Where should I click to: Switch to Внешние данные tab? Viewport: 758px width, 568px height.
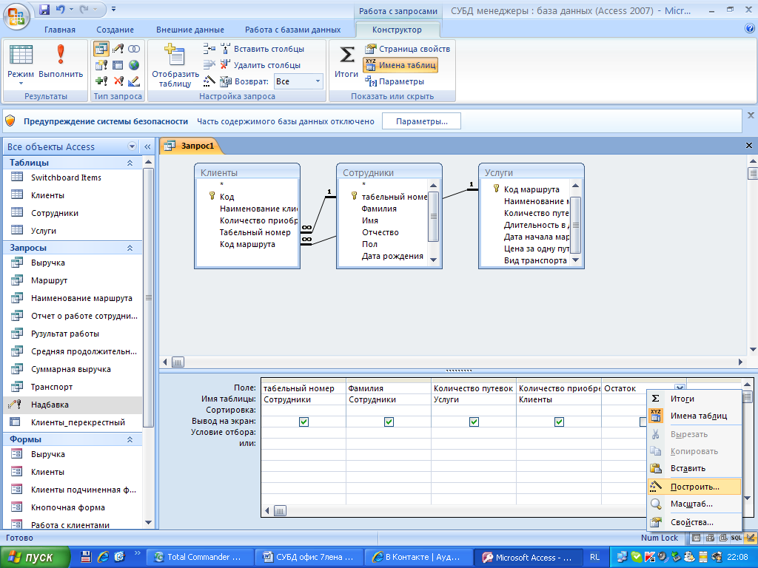point(190,30)
